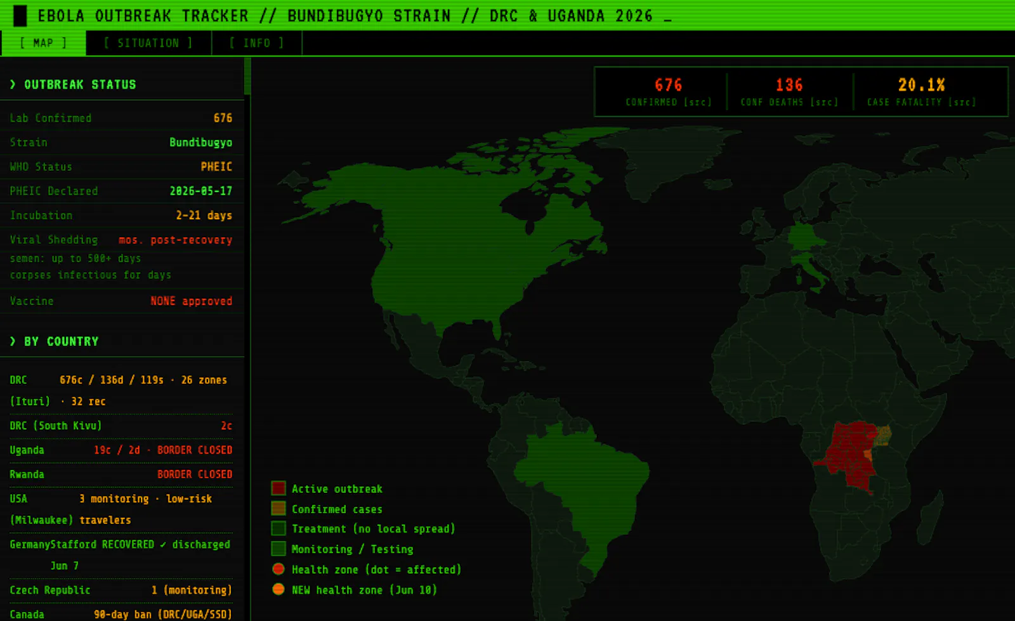Click the 676 confirmed count at top
Viewport: 1015px width, 621px height.
(668, 85)
